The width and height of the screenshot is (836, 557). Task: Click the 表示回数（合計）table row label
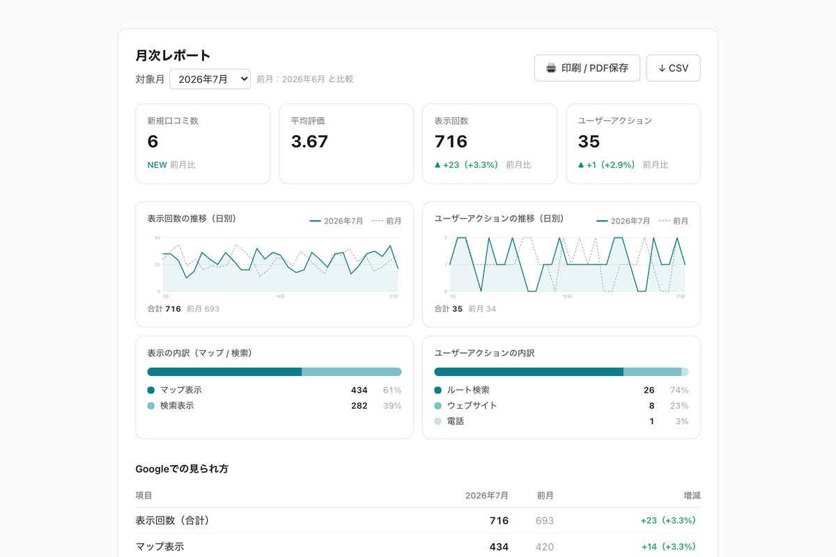click(x=172, y=520)
